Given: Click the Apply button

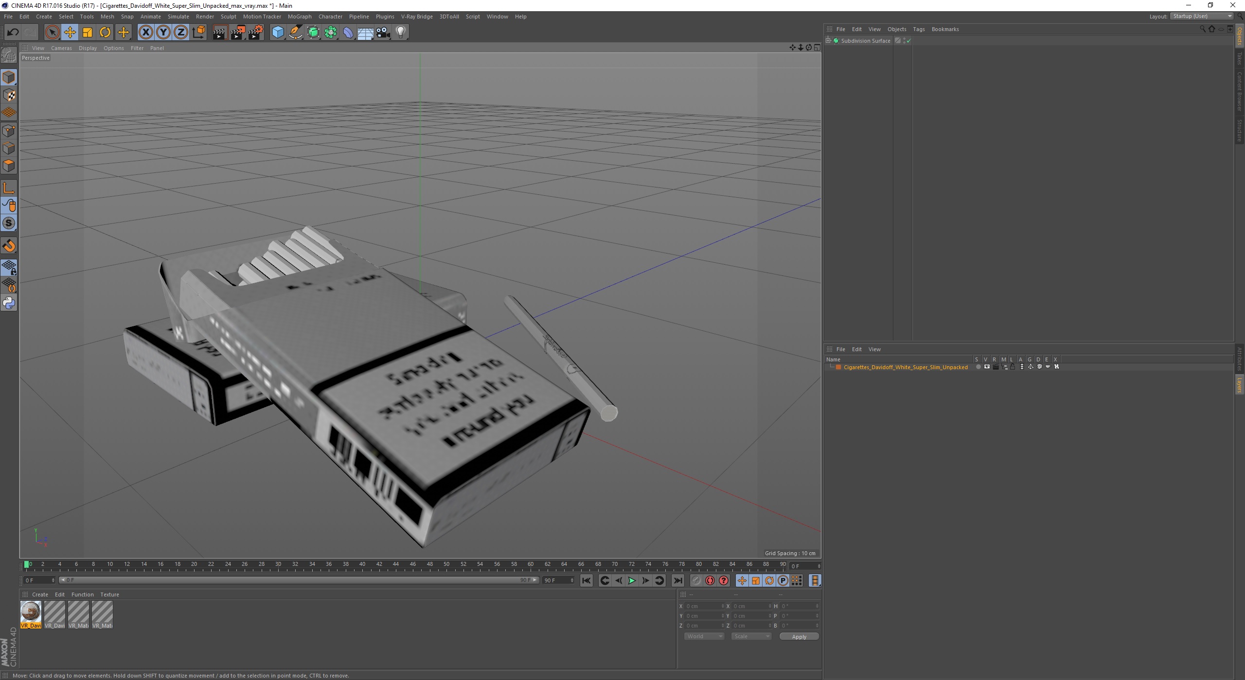Looking at the screenshot, I should 799,636.
